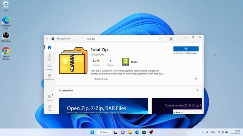Viewport: 243px width, 136px height.
Task: Open the Home section in sidebar
Action: 49,47
